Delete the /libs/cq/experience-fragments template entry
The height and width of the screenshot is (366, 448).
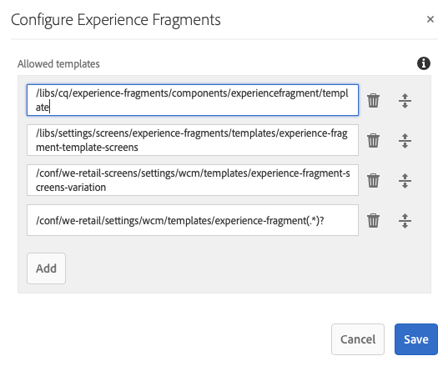coord(373,101)
